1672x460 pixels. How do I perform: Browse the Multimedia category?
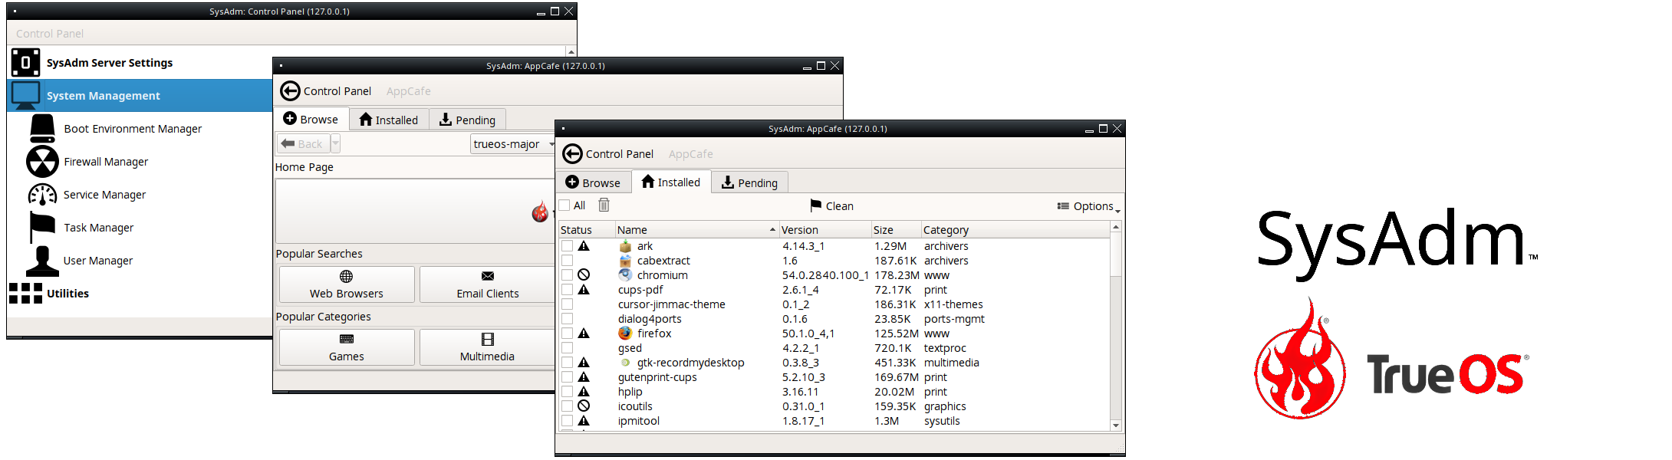point(488,347)
